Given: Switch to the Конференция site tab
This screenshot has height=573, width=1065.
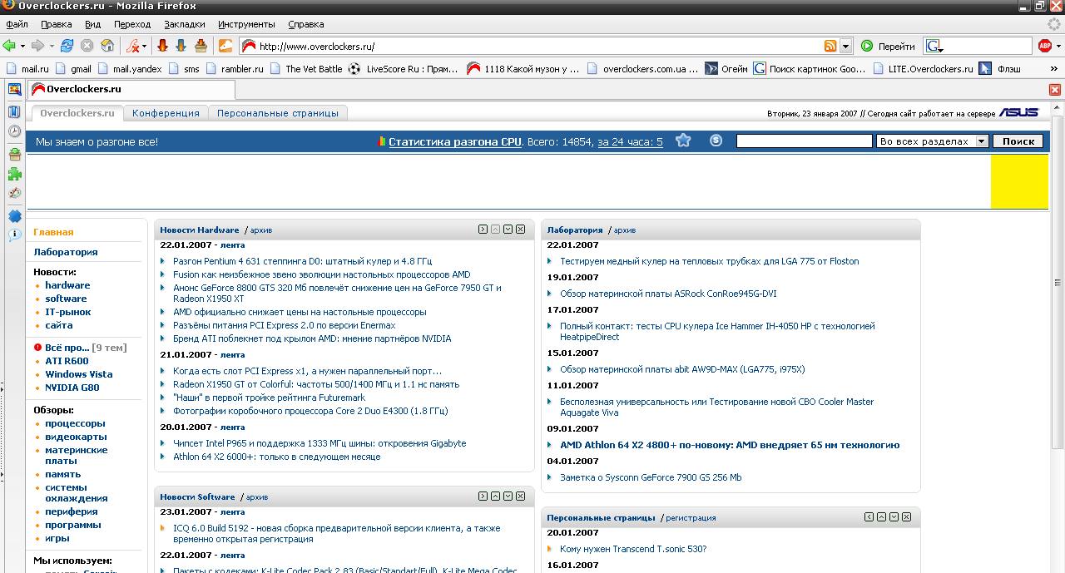Looking at the screenshot, I should (166, 113).
